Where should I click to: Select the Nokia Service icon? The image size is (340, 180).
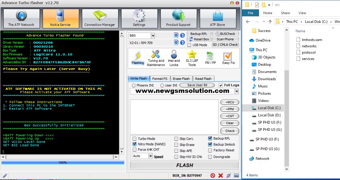click(60, 18)
